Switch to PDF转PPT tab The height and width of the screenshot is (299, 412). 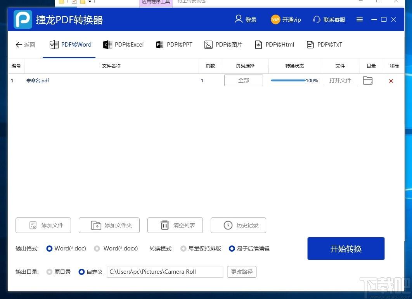(x=174, y=45)
